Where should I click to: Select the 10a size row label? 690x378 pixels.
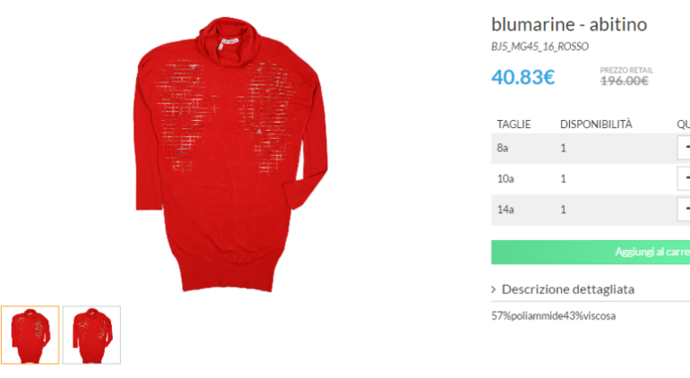pos(505,178)
